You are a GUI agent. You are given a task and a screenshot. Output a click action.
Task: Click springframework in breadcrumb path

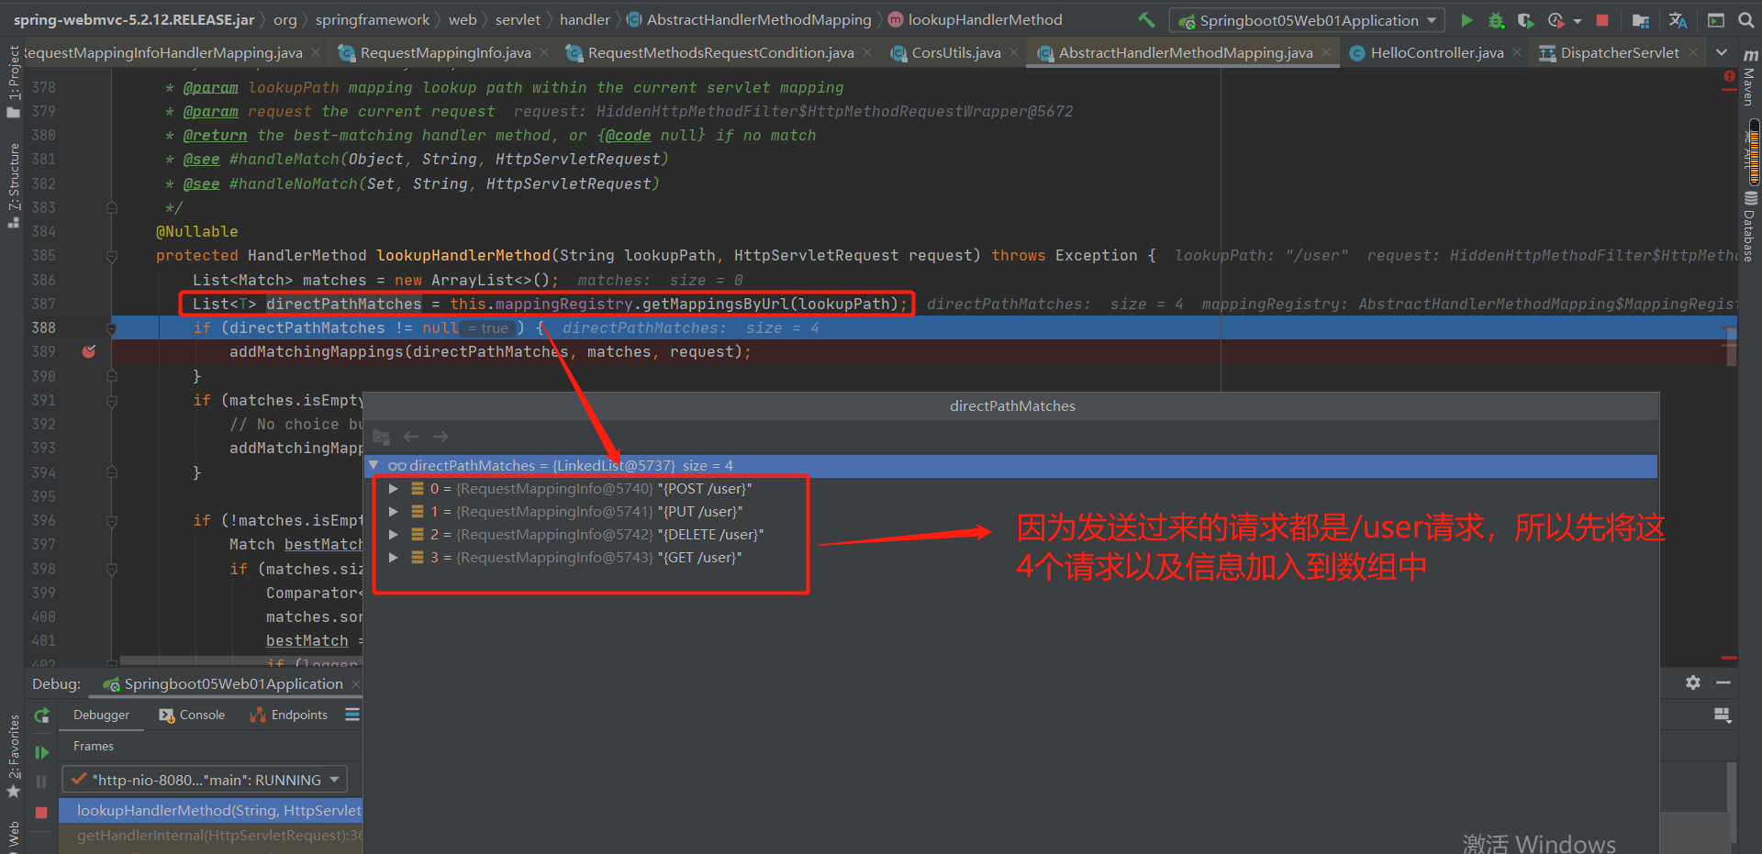[373, 20]
